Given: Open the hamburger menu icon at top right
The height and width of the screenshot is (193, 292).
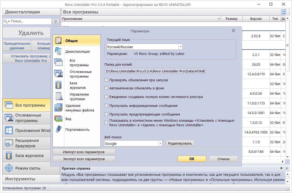Looking at the screenshot, I should (x=283, y=12).
